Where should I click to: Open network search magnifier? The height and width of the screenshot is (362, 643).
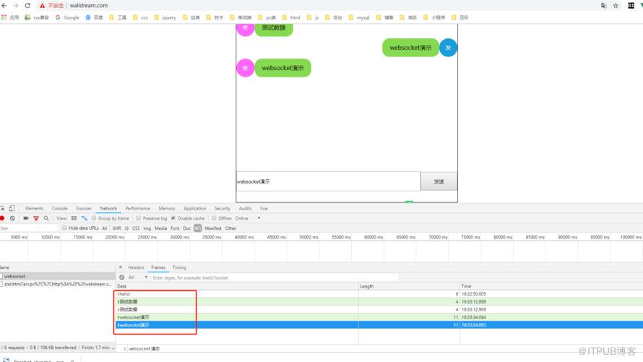pyautogui.click(x=46, y=218)
